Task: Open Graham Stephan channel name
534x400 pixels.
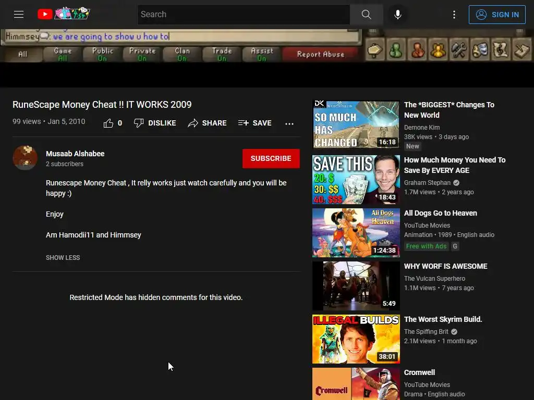Action: tap(428, 183)
